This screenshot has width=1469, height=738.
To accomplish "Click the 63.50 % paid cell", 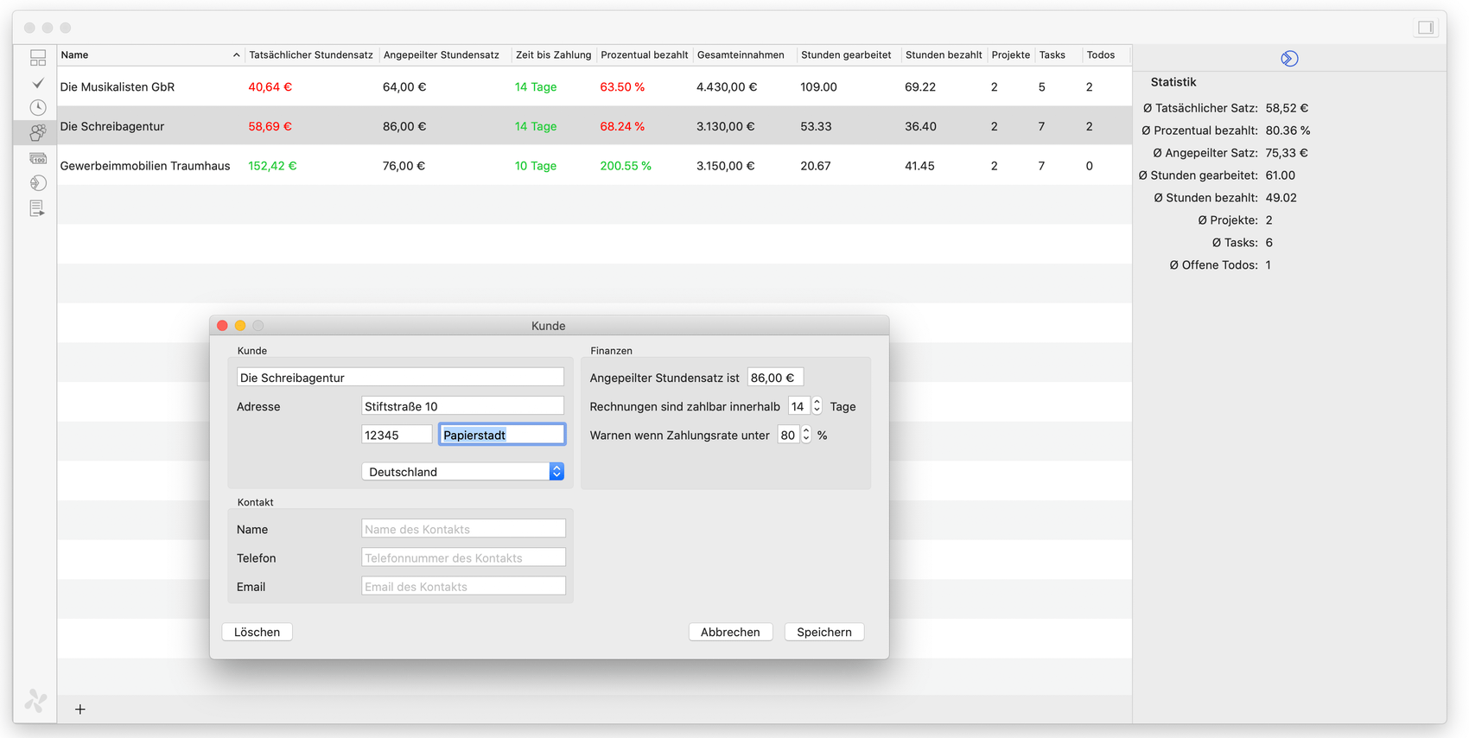I will pyautogui.click(x=622, y=86).
